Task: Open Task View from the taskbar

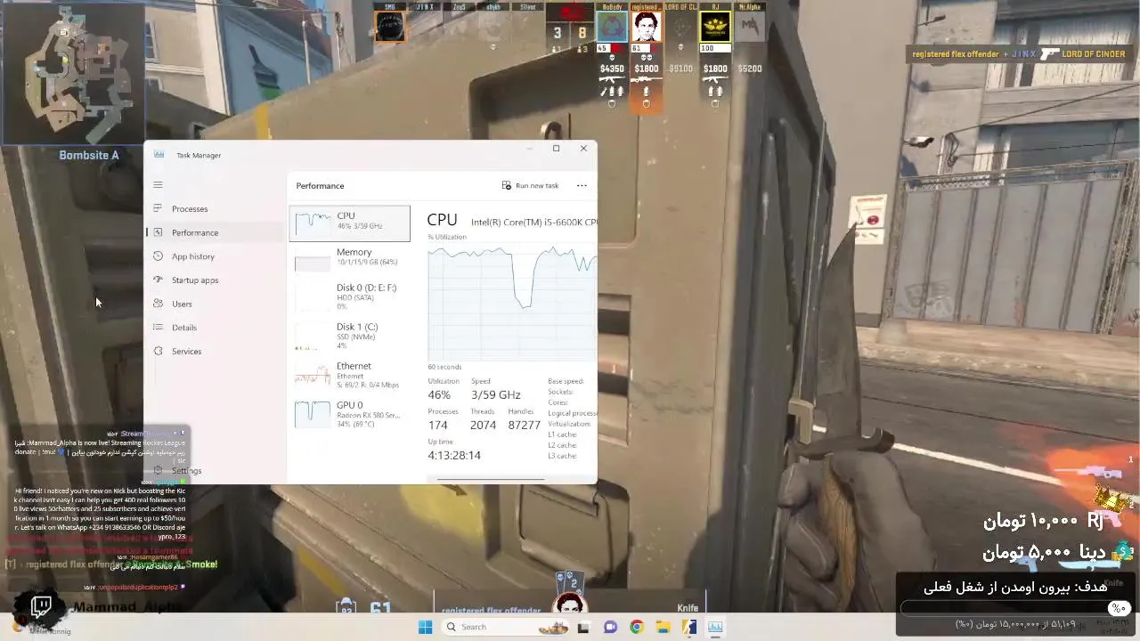Action: pos(583,627)
